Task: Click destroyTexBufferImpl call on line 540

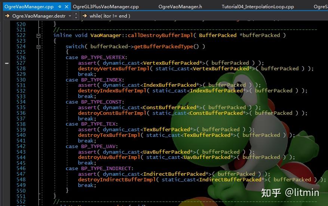Action: pos(109,135)
